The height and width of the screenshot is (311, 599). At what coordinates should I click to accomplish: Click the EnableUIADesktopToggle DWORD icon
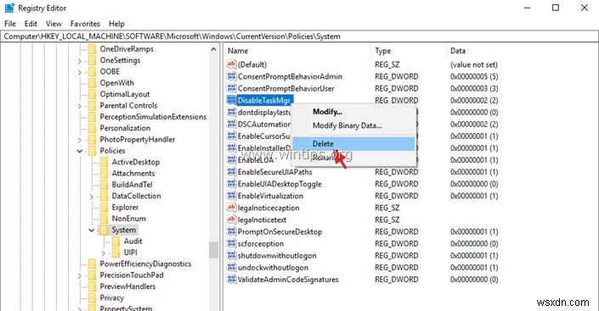[x=231, y=184]
